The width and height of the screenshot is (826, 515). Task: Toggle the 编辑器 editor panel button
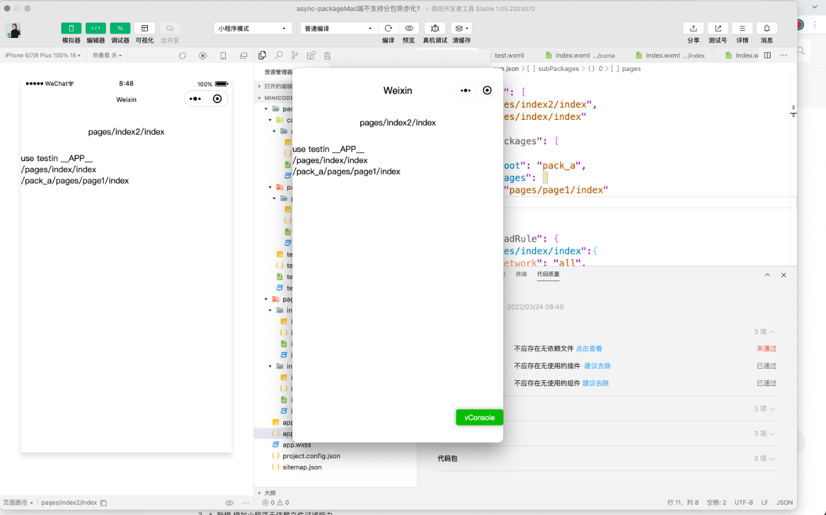[x=96, y=28]
